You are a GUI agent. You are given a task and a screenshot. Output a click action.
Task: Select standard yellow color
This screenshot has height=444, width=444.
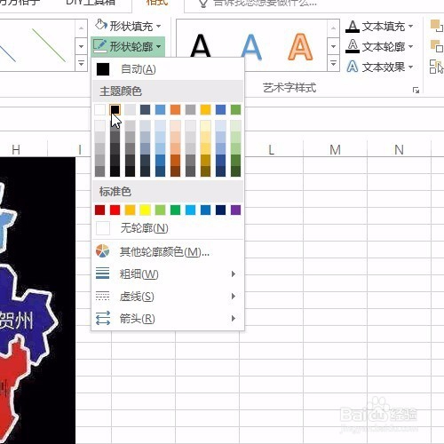coord(145,210)
